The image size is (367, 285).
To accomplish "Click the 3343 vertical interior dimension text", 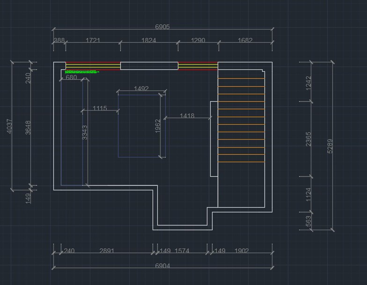I will [x=85, y=132].
